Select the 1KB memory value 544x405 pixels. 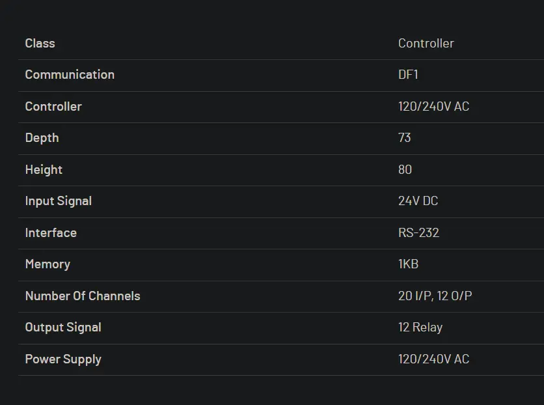(x=408, y=264)
